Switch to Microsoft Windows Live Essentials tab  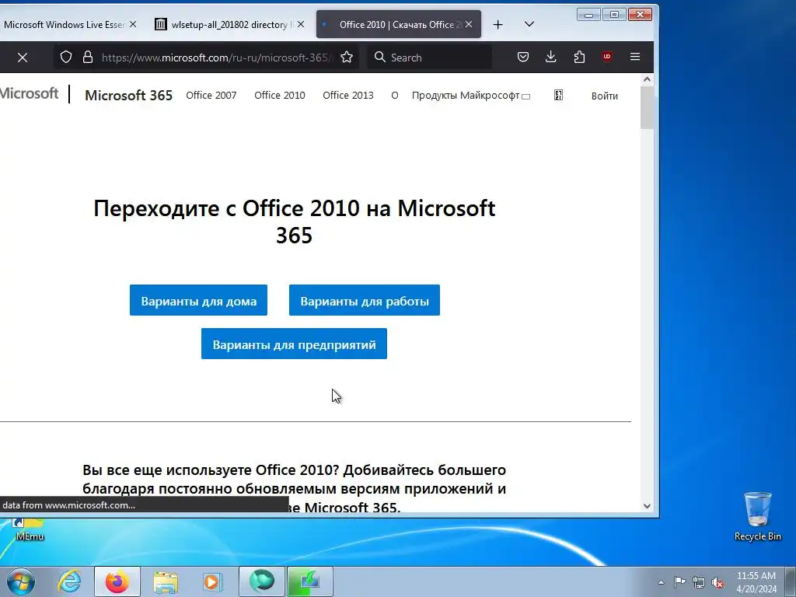pyautogui.click(x=65, y=24)
